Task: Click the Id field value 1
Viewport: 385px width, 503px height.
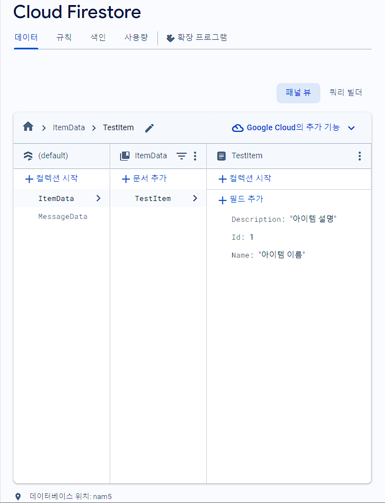Action: [251, 237]
